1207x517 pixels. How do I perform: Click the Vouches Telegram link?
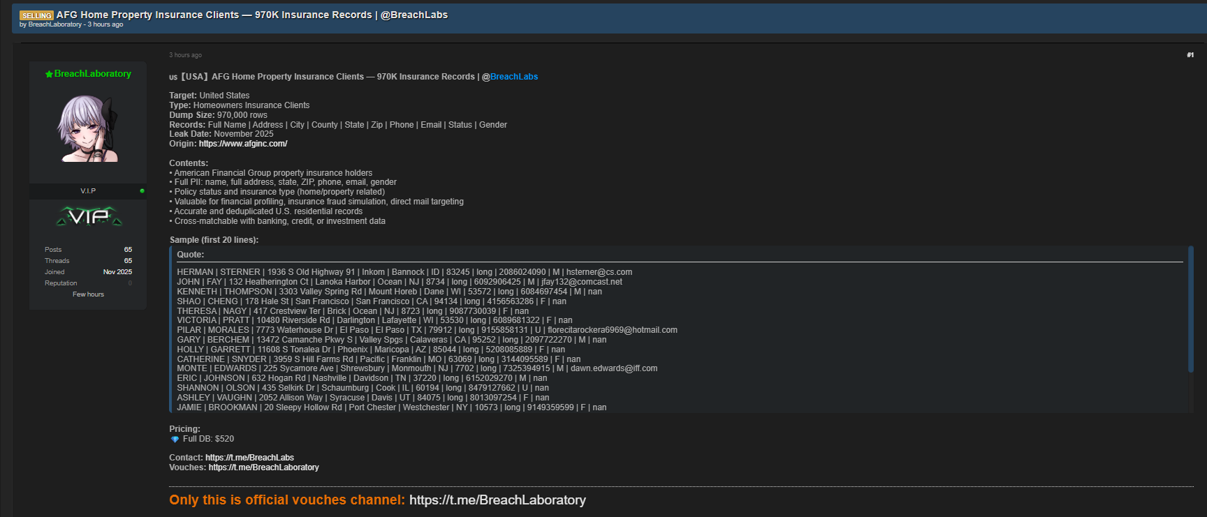[263, 467]
